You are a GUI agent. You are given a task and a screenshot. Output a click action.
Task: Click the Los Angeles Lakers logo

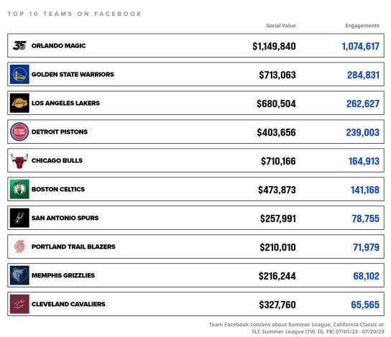pos(19,103)
